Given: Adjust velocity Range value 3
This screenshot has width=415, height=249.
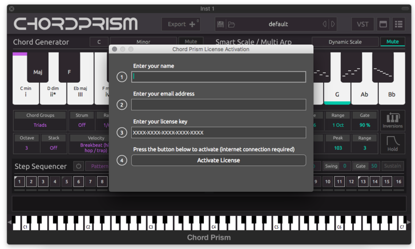Looking at the screenshot, I should click(365, 148).
